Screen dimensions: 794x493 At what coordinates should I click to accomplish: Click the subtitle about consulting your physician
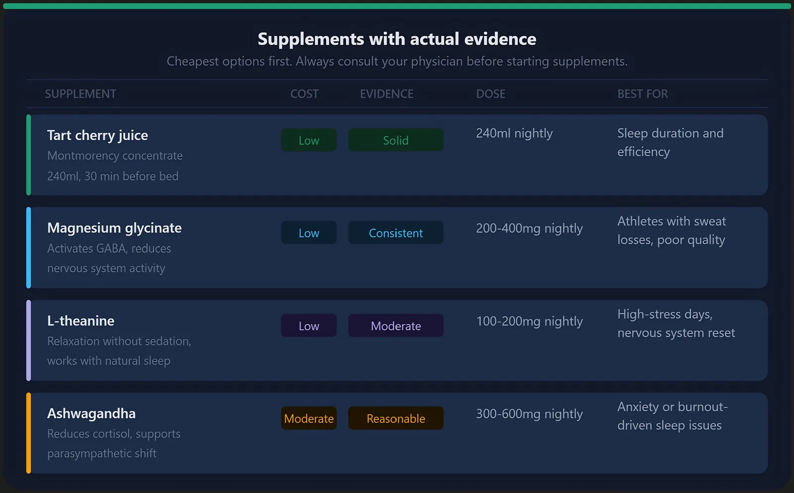tap(397, 62)
